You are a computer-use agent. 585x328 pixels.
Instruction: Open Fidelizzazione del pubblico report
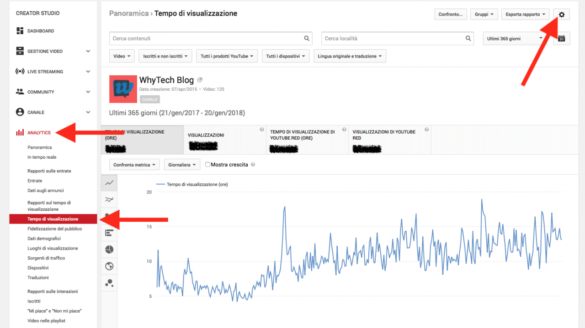[55, 229]
